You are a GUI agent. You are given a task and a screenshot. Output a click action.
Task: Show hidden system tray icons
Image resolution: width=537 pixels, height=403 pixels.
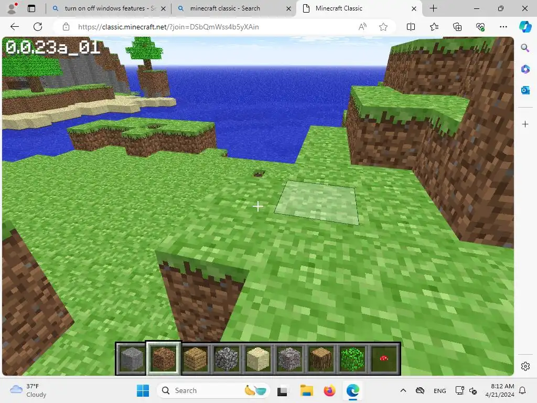(x=403, y=390)
